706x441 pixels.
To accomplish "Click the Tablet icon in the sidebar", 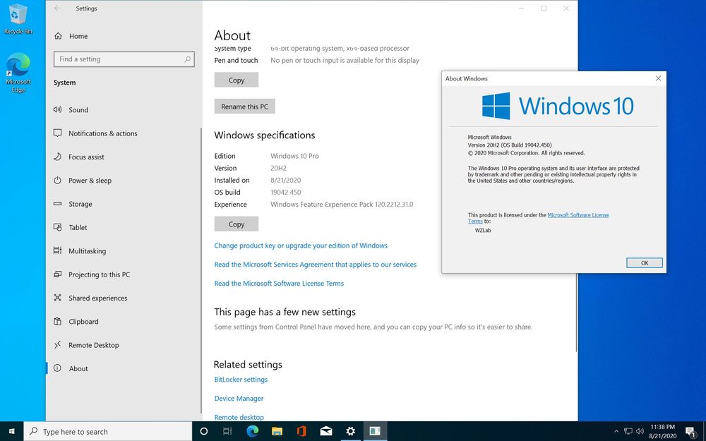I will click(58, 227).
